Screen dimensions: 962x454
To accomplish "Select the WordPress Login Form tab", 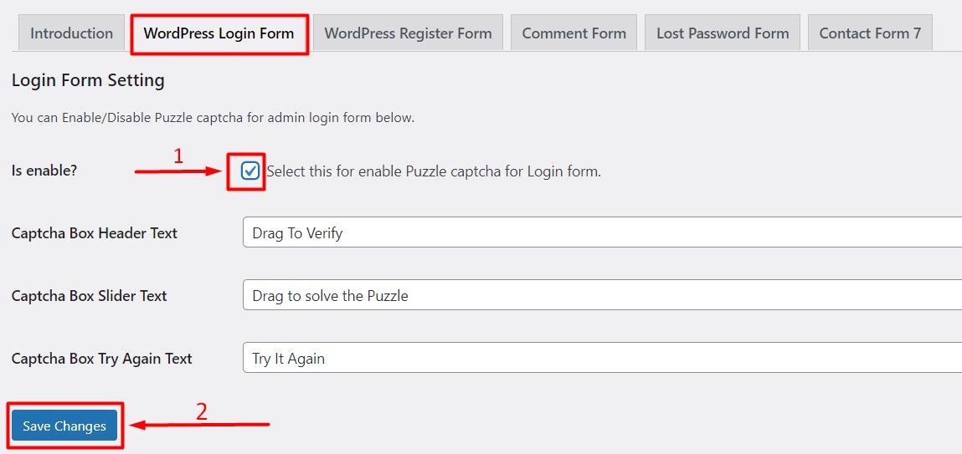I will (x=219, y=33).
